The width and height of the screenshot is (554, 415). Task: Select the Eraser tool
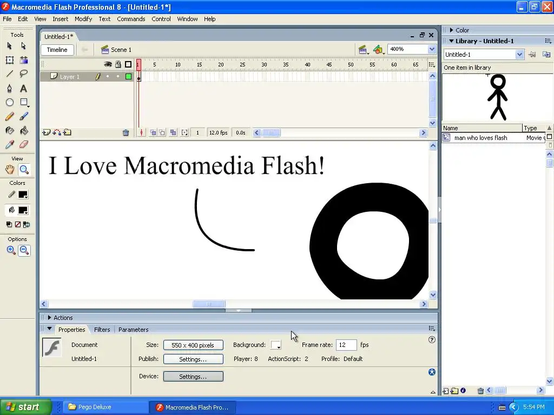[x=23, y=145]
